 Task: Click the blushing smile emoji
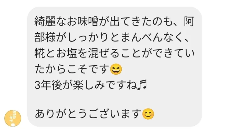(148, 114)
